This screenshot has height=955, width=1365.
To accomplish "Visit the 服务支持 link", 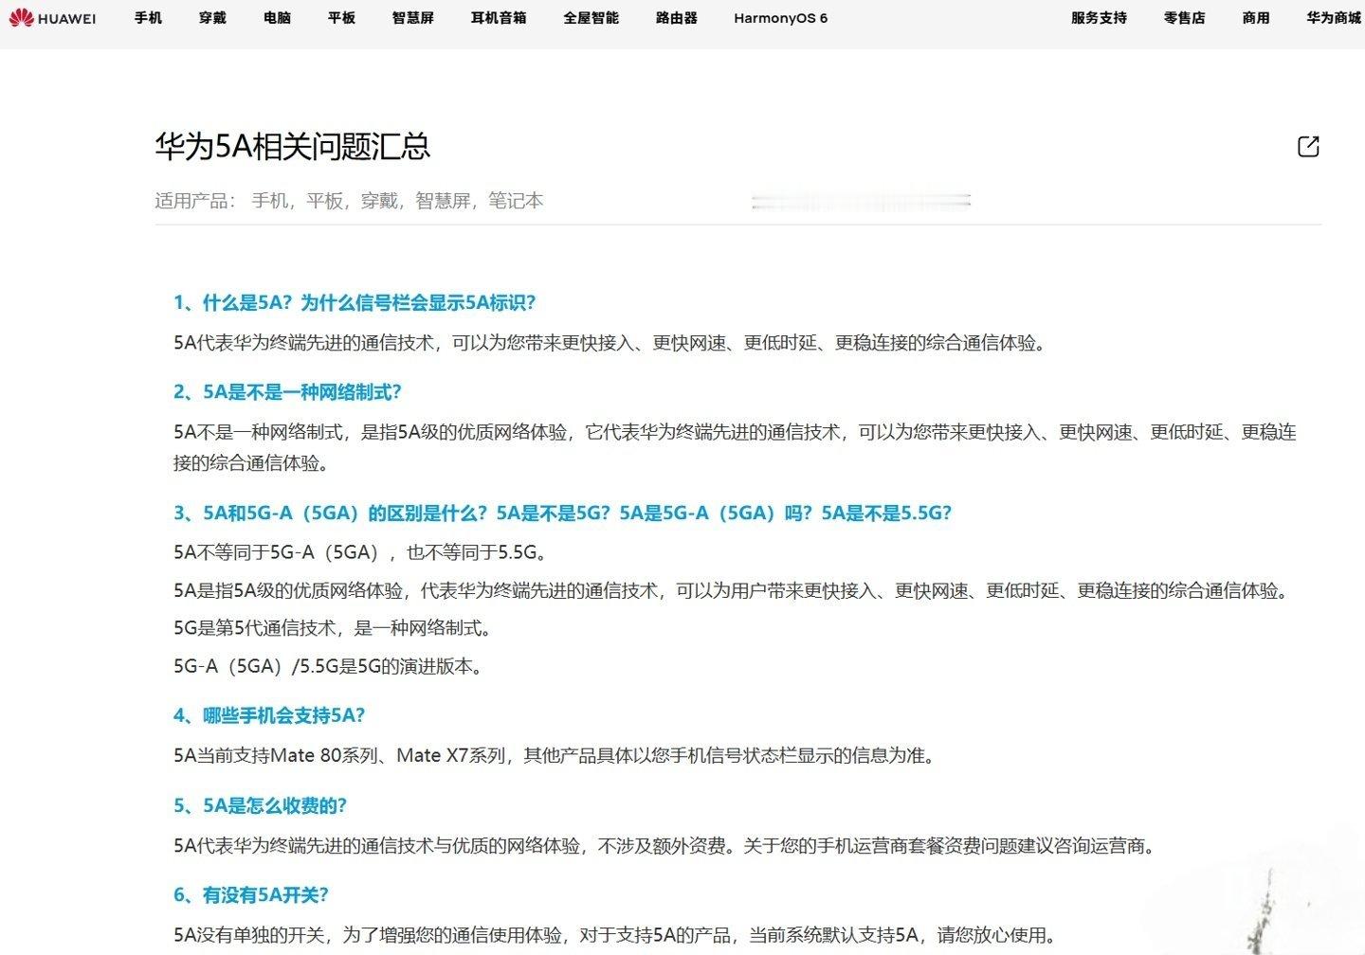I will (1099, 18).
